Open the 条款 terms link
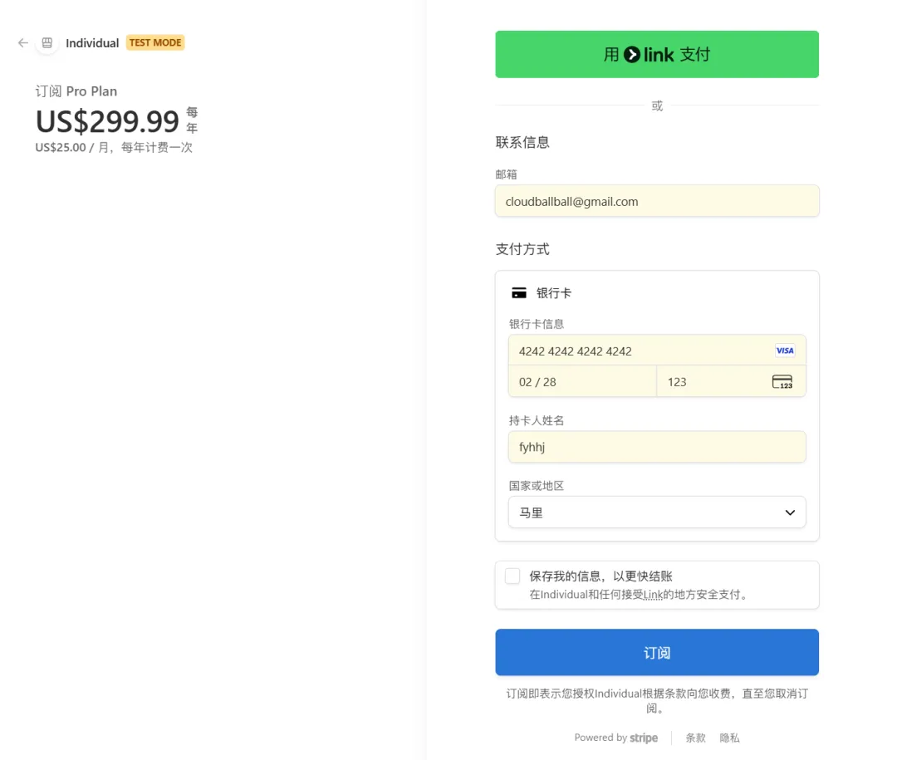This screenshot has height=760, width=897. pos(695,738)
